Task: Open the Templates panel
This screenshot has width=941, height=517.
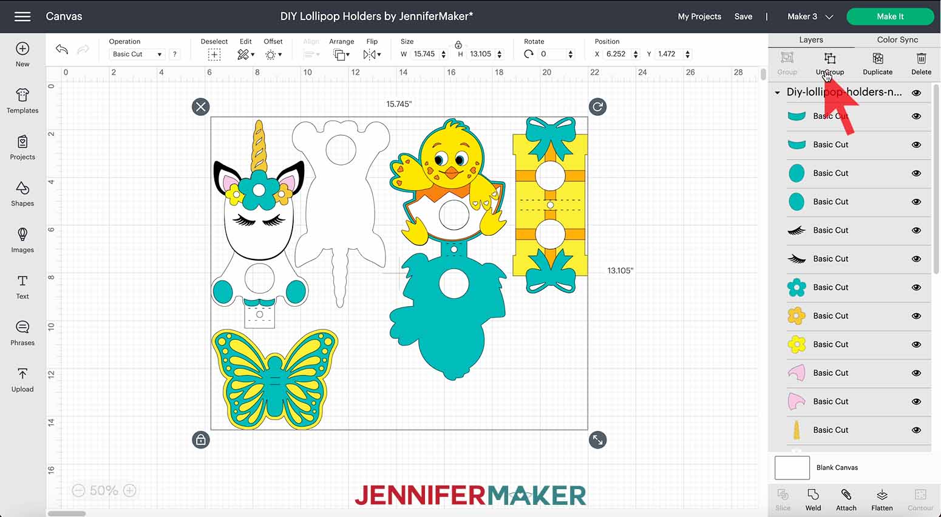Action: pyautogui.click(x=22, y=101)
